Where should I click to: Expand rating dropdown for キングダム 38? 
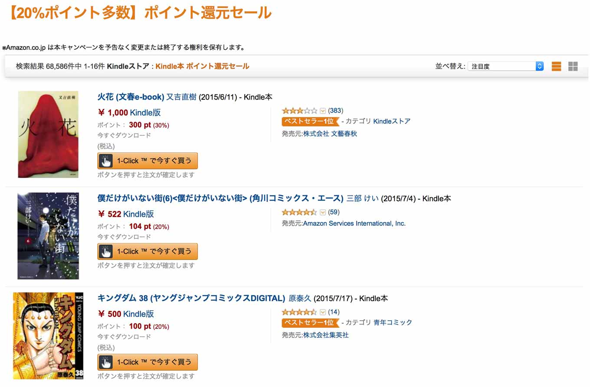pyautogui.click(x=322, y=312)
